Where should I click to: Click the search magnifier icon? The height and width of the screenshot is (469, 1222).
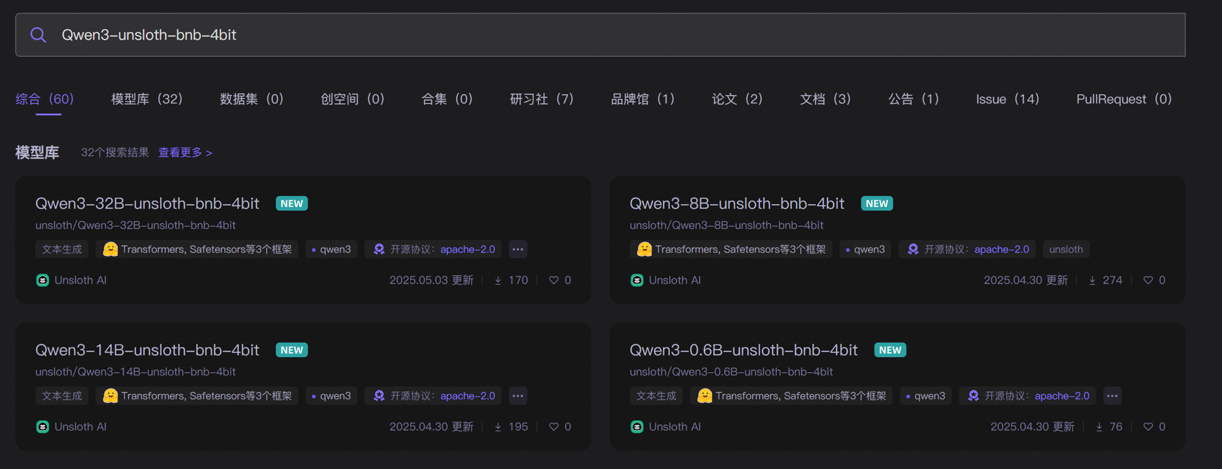38,35
